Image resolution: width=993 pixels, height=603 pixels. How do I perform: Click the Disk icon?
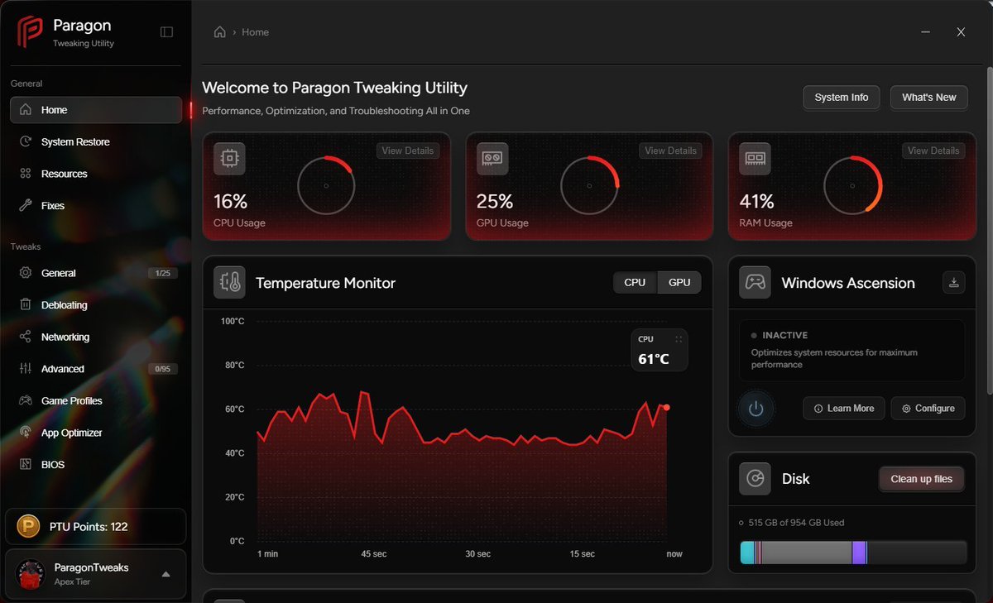pyautogui.click(x=755, y=479)
